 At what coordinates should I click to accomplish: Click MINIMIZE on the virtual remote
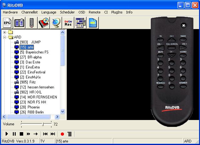coord(183,86)
